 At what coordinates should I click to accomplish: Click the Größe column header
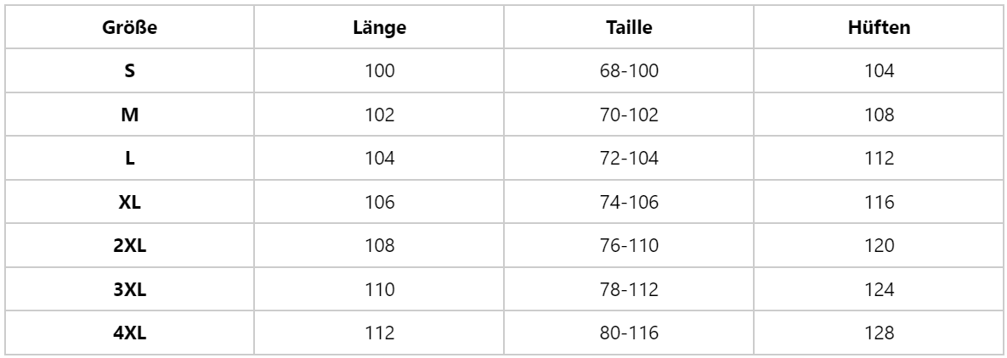pyautogui.click(x=130, y=29)
